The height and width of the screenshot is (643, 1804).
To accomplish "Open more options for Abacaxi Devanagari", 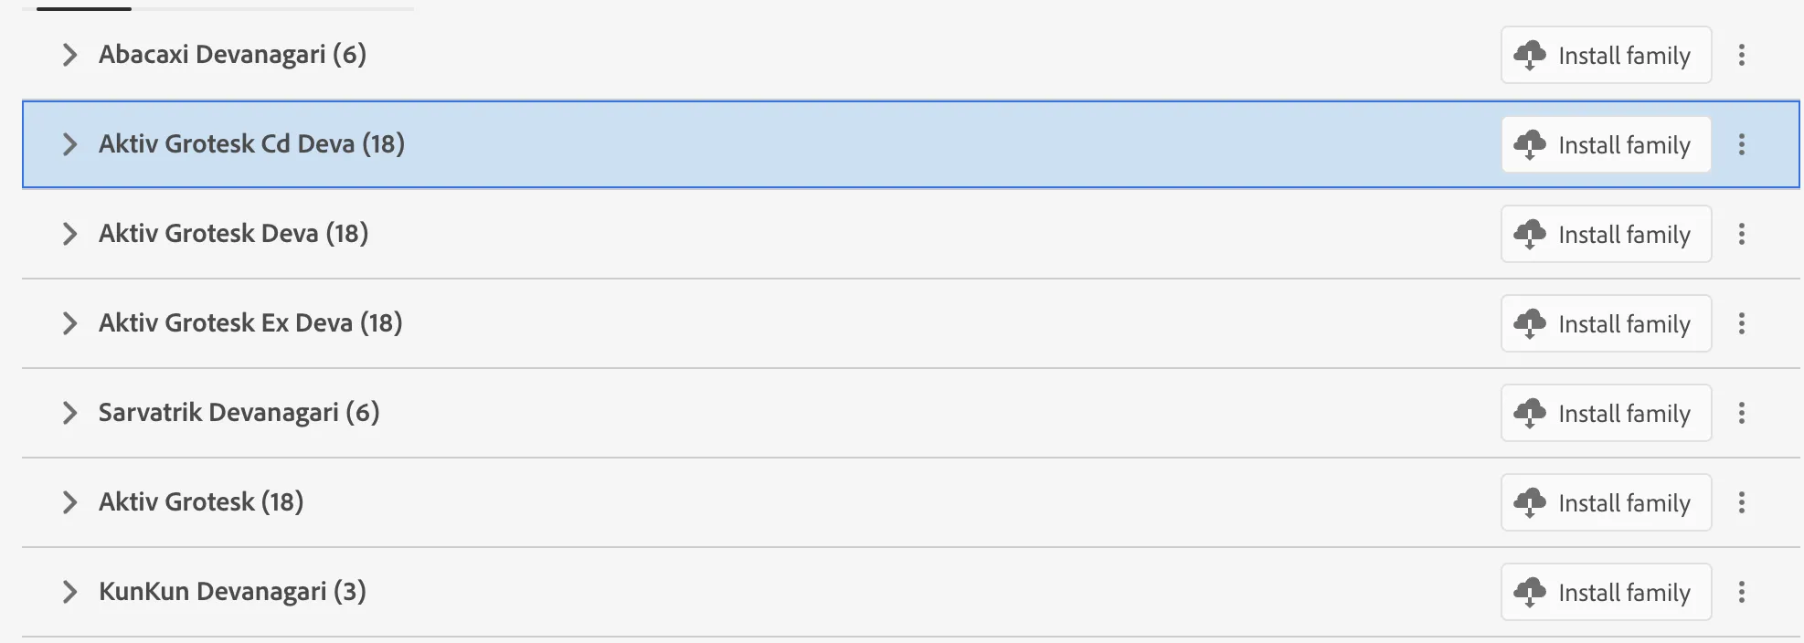I will [x=1742, y=55].
